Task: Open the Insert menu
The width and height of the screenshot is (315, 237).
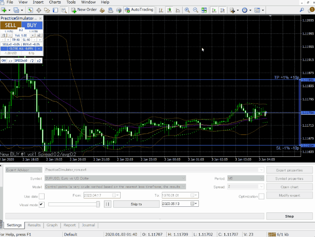Action: [38, 2]
